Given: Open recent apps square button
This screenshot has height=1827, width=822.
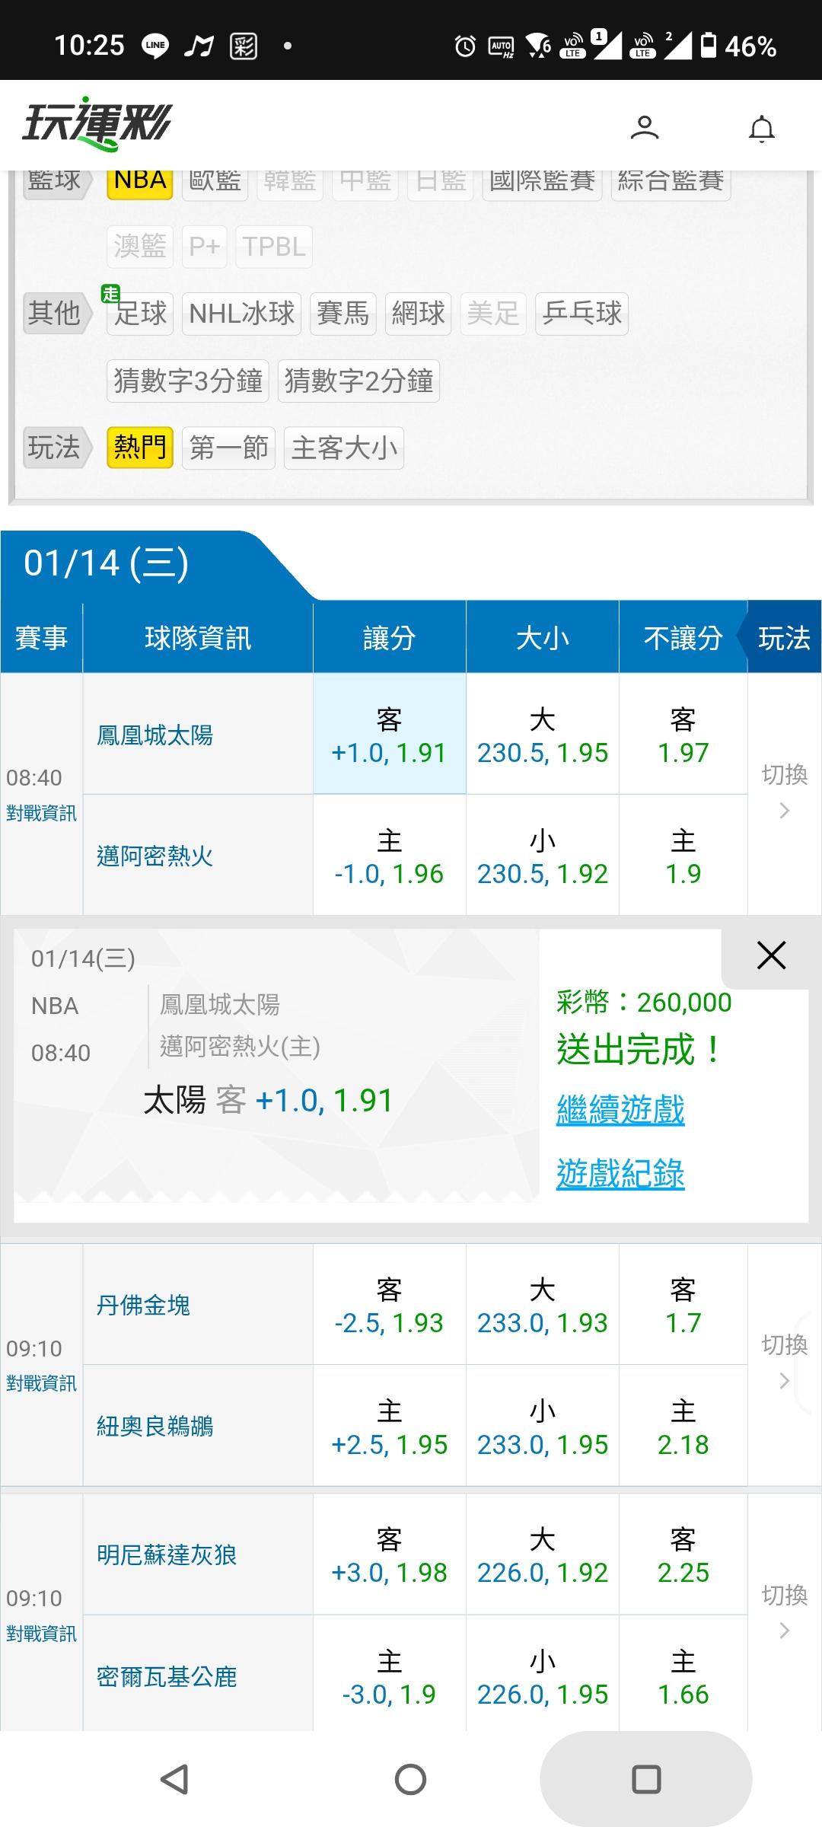Looking at the screenshot, I should pos(646,1780).
